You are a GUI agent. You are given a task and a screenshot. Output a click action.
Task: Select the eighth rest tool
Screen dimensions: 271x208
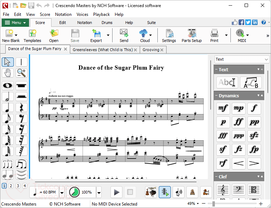22,118
